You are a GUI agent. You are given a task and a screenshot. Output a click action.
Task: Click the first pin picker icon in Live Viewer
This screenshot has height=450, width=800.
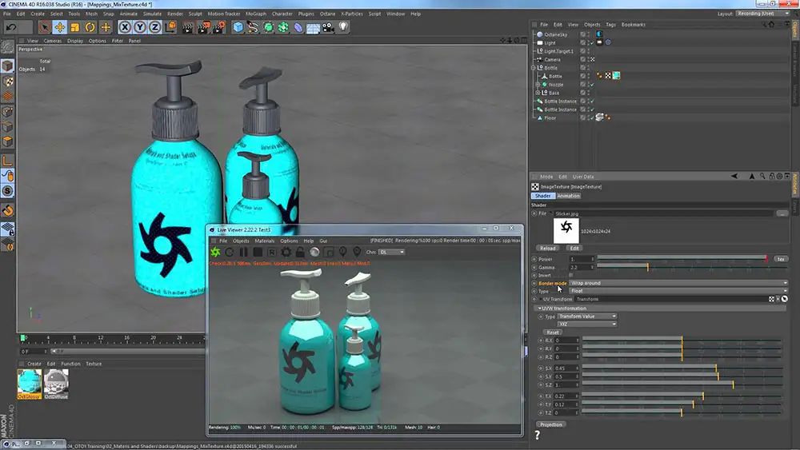(343, 252)
